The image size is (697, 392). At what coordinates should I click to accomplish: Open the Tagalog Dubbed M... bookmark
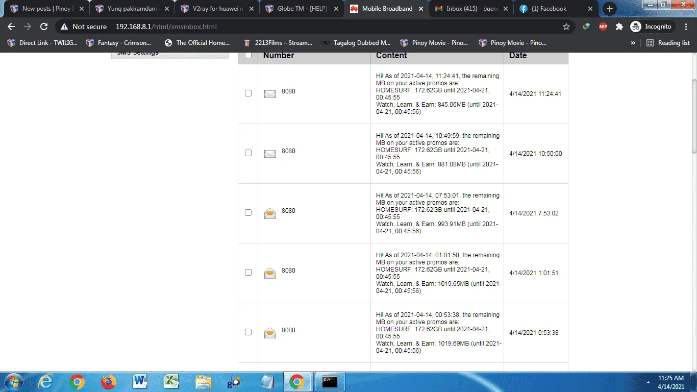click(356, 43)
